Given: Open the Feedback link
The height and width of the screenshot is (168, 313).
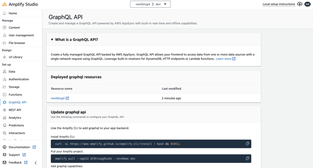Looking at the screenshot, I should (x=15, y=163).
